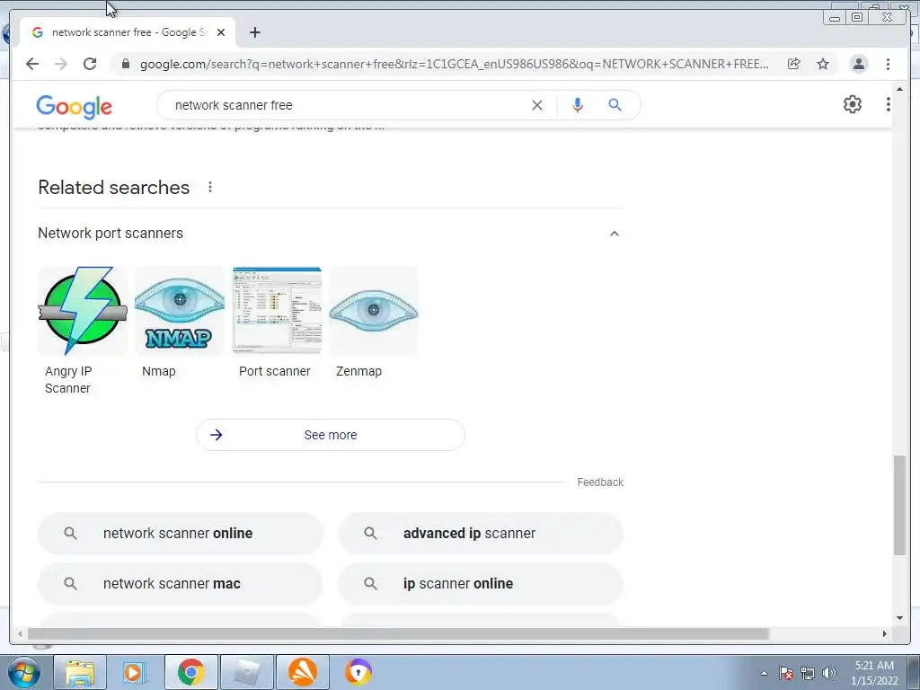Reload the Google search page

pos(90,64)
